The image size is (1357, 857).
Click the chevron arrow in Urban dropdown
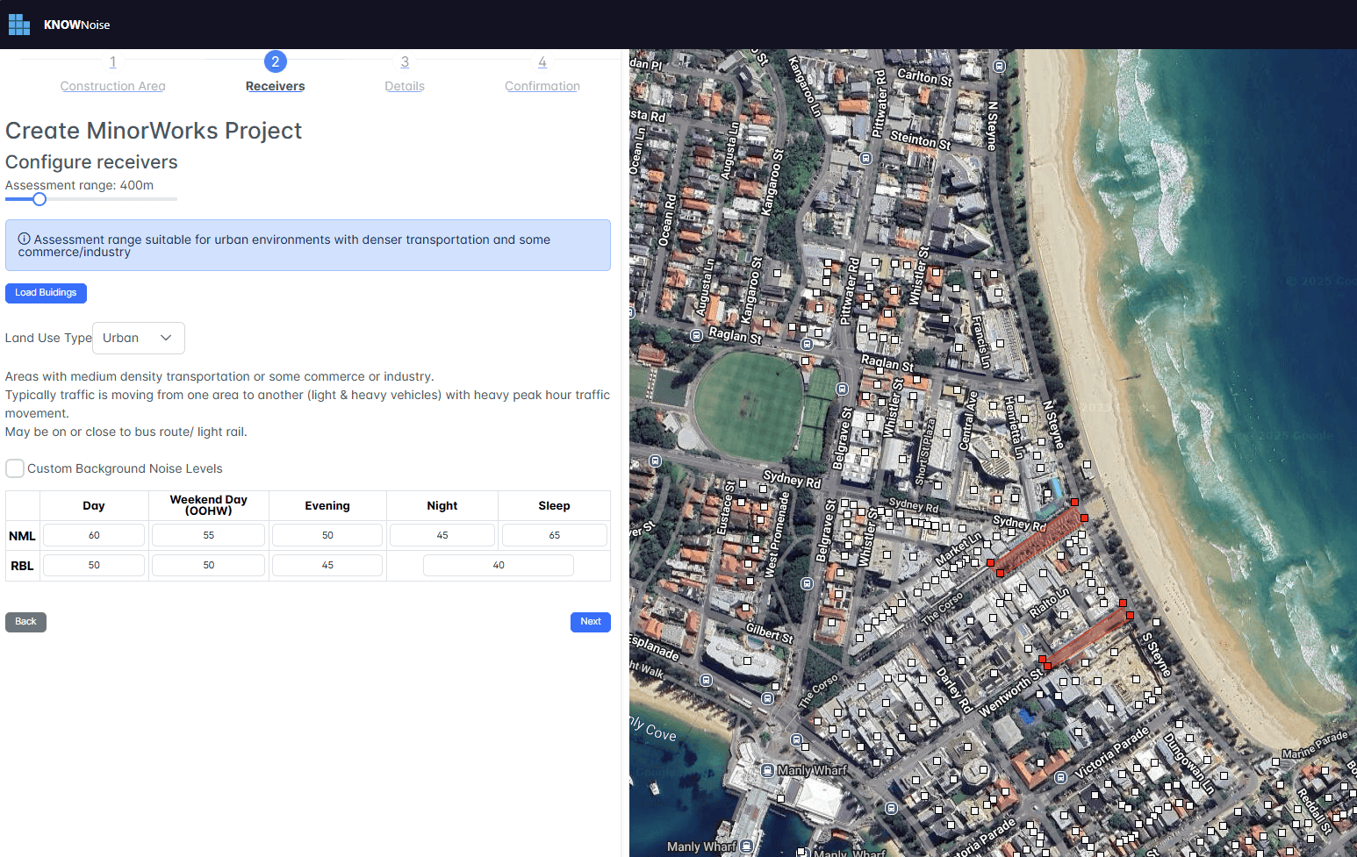click(166, 339)
